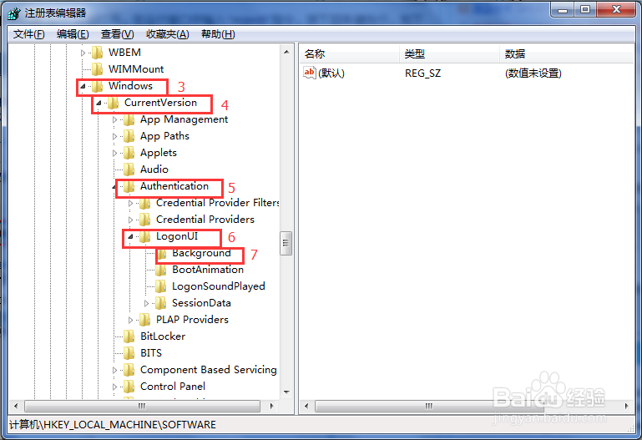Click the tree pane vertical scrollbar thumb
This screenshot has width=642, height=440.
click(286, 244)
